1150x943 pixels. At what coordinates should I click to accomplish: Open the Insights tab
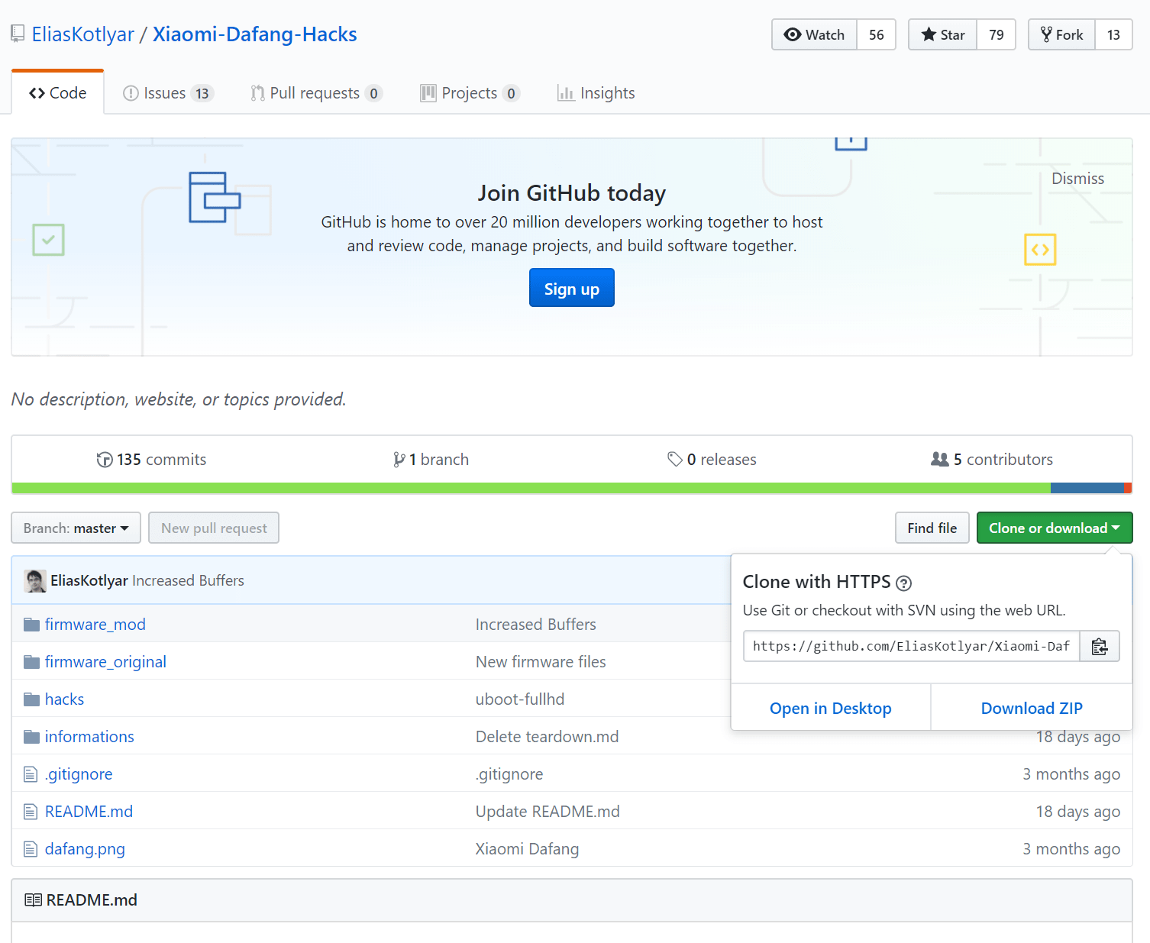pyautogui.click(x=596, y=93)
